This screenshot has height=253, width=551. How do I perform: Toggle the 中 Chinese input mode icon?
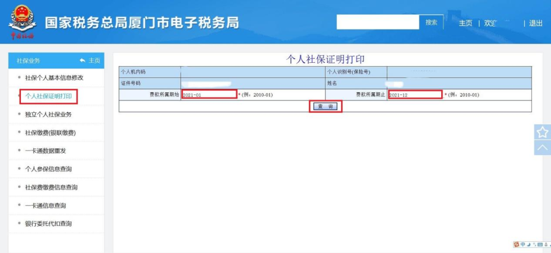pos(522,244)
